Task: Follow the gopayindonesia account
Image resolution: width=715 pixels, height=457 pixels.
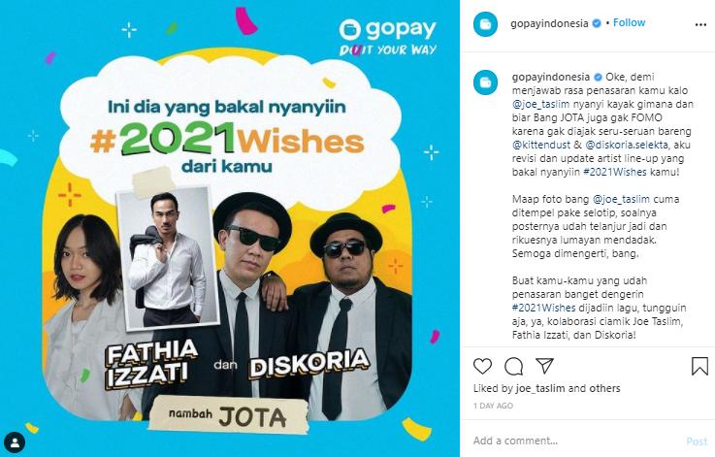Action: coord(629,23)
